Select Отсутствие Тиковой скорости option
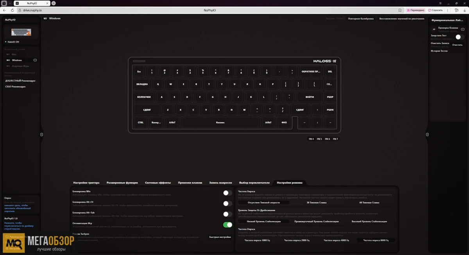 (264, 203)
